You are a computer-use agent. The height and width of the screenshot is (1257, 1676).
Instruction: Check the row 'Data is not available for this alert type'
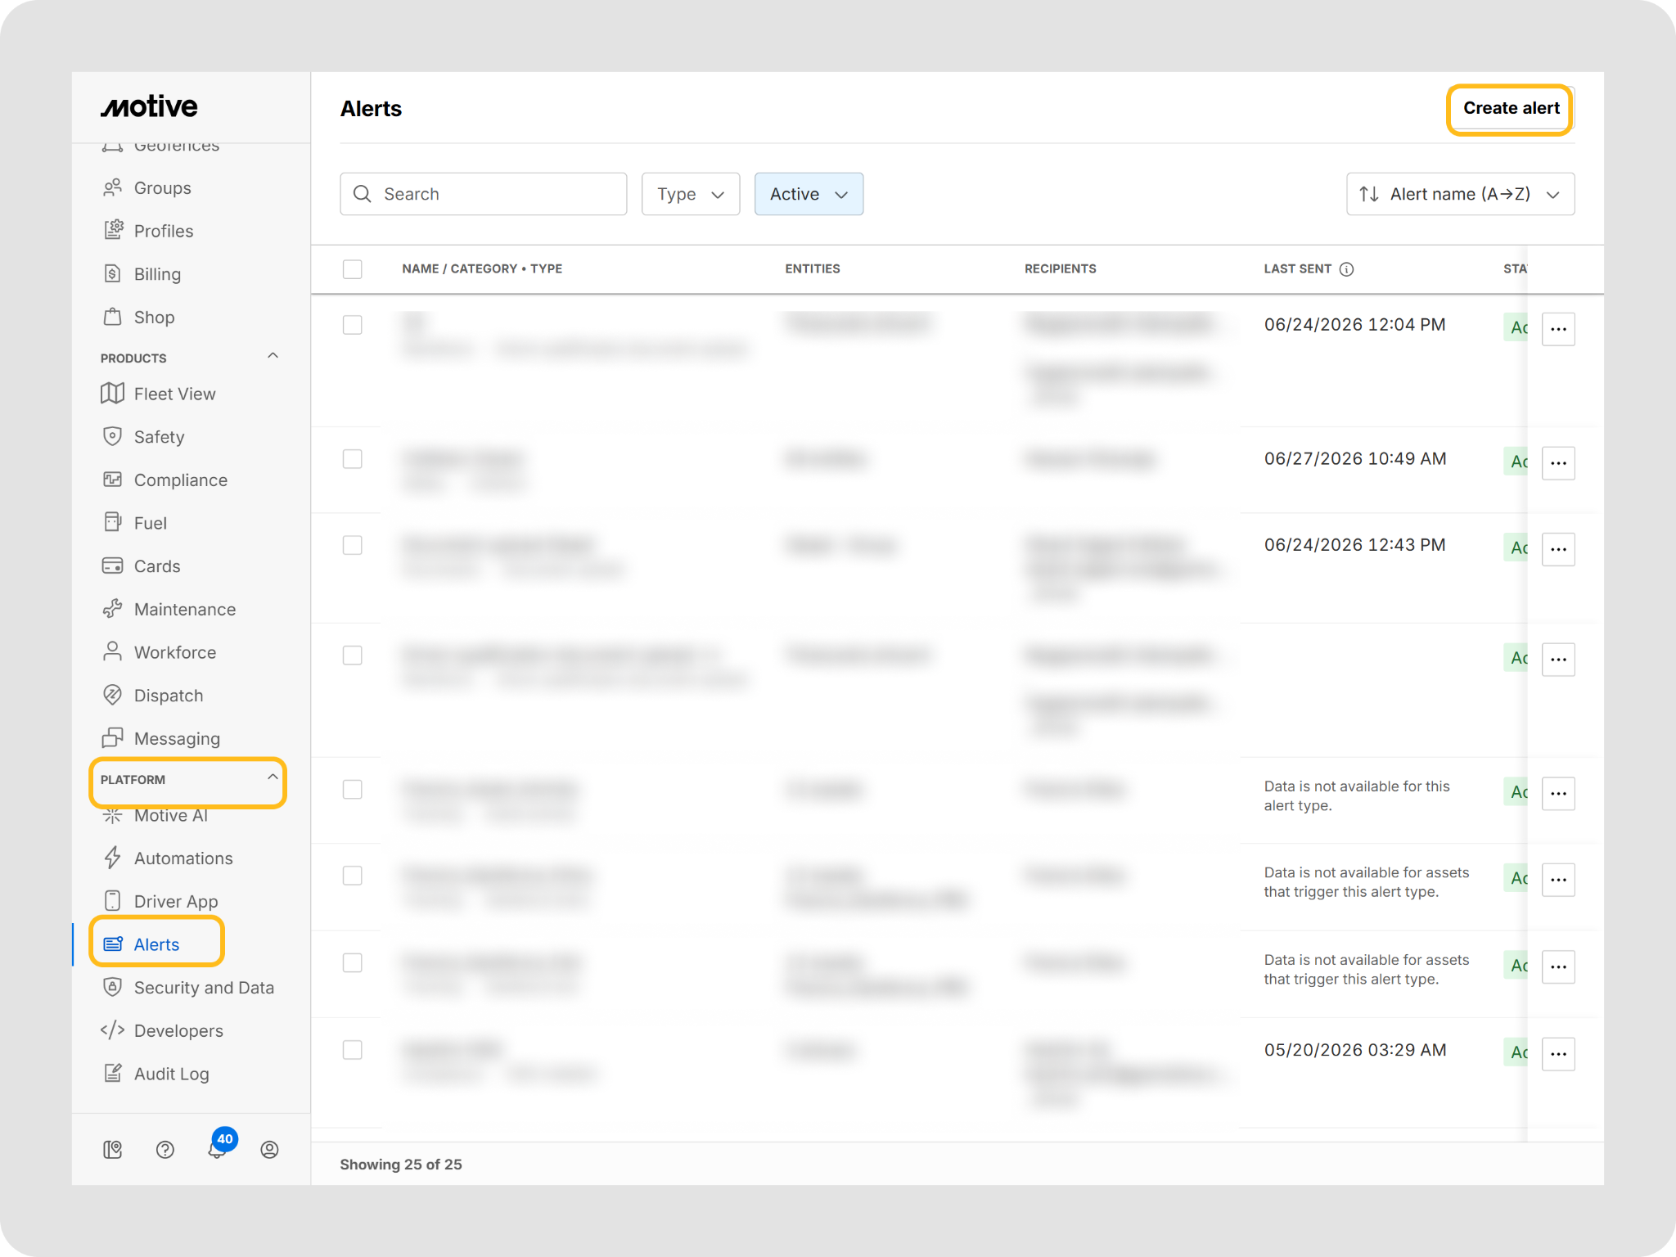click(x=353, y=790)
